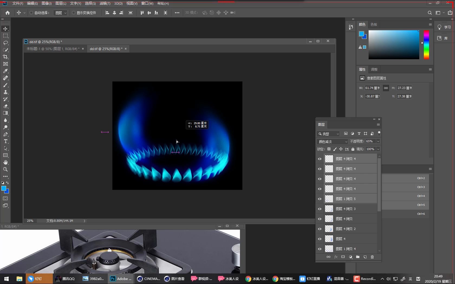Select the Zoom tool in toolbar
455x284 pixels.
(5, 169)
